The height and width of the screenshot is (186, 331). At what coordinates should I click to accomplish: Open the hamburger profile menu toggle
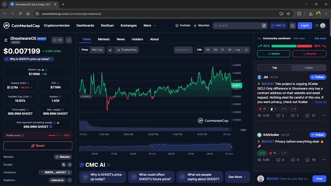[320, 26]
